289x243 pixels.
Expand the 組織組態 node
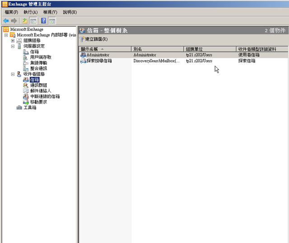coord(13,41)
